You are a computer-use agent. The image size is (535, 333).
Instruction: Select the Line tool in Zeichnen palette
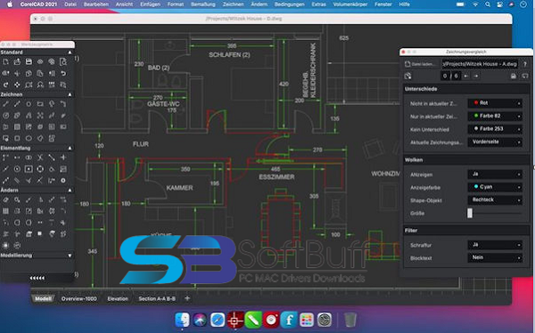pos(6,103)
